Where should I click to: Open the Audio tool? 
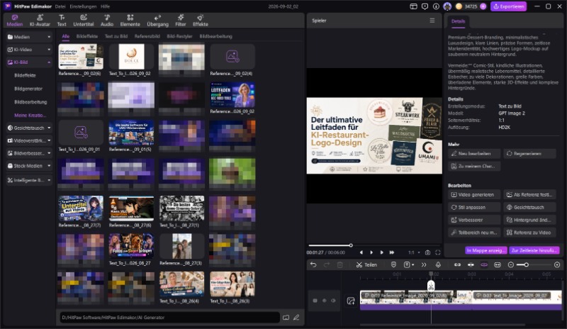[x=107, y=21]
